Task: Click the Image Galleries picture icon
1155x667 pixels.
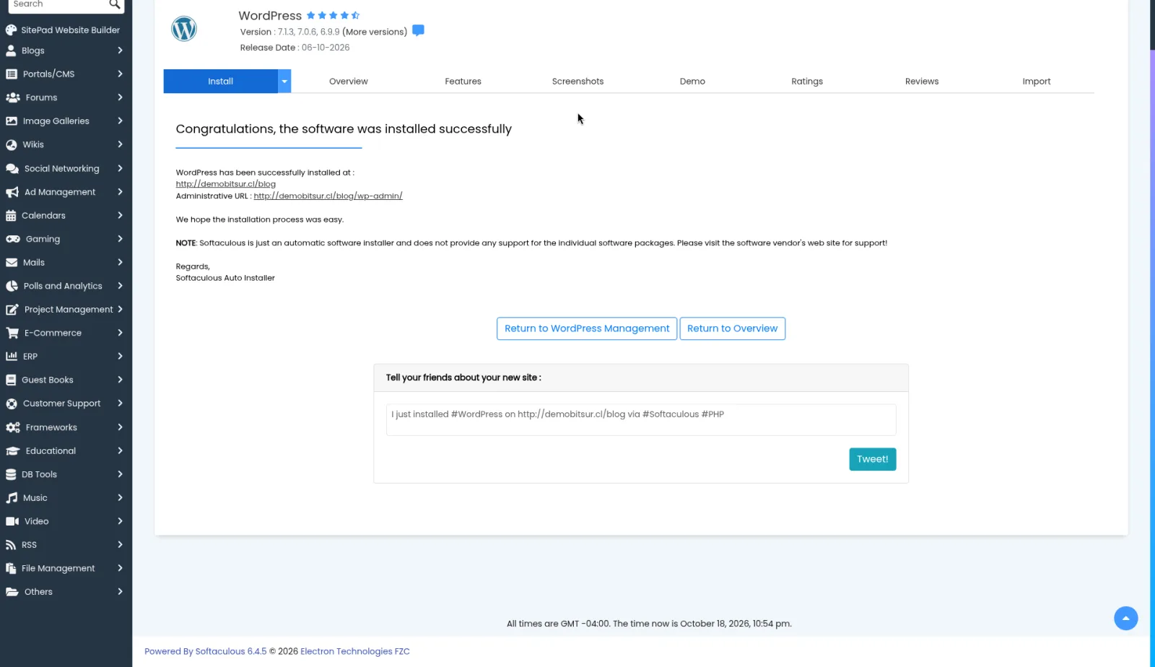Action: [12, 121]
